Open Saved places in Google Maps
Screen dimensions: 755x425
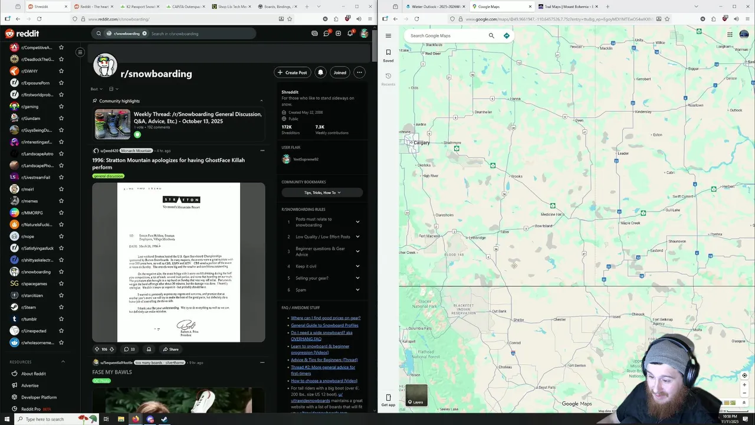[388, 55]
